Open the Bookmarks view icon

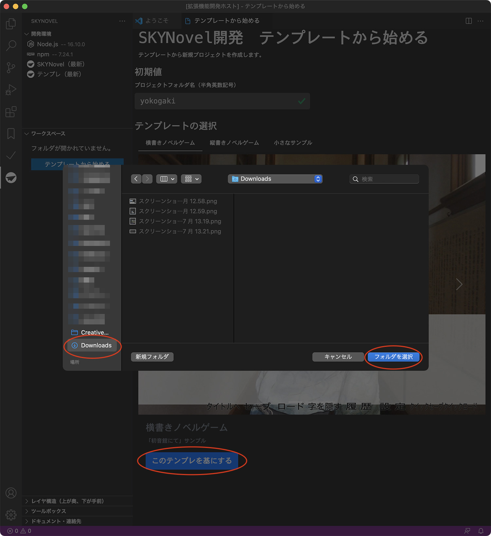tap(11, 133)
